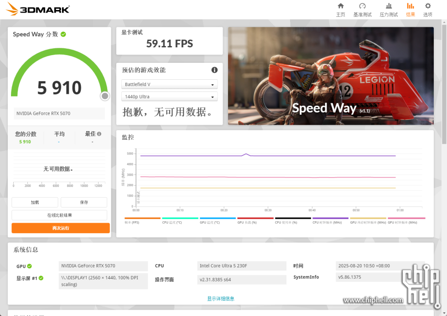Click the \\.\DISPLAY1 display value field
447x316 pixels.
103,281
